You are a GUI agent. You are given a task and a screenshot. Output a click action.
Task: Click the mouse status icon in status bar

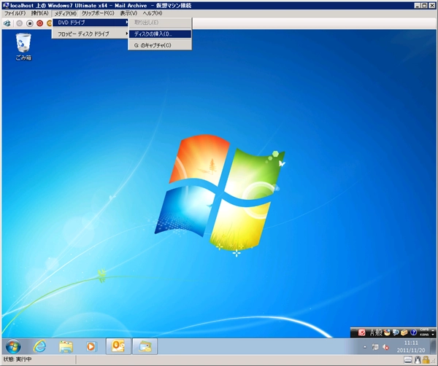click(418, 360)
